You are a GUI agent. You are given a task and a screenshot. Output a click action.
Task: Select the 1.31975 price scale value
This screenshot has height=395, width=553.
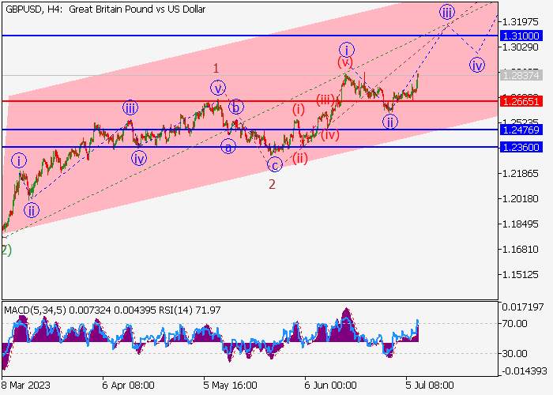tap(520, 22)
